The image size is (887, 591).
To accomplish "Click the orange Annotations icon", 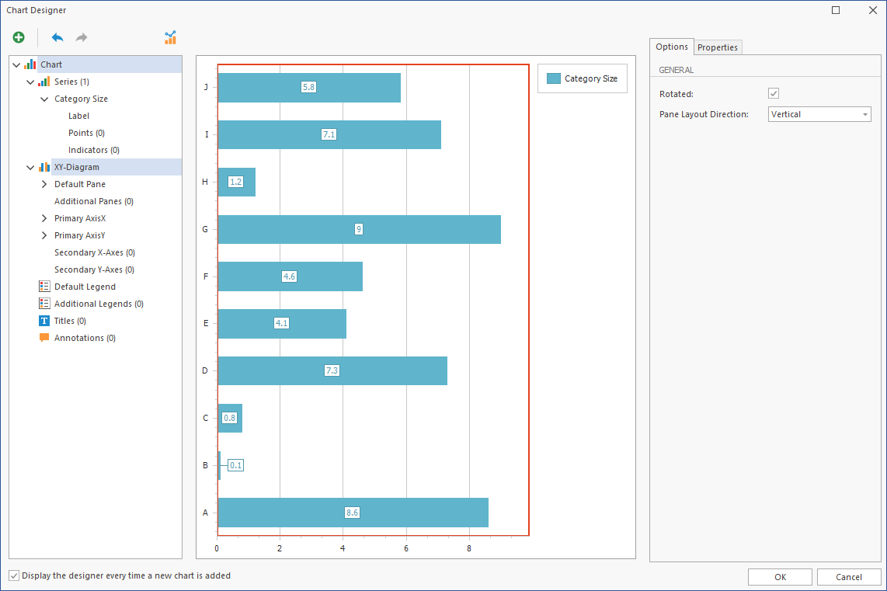I will click(x=44, y=338).
